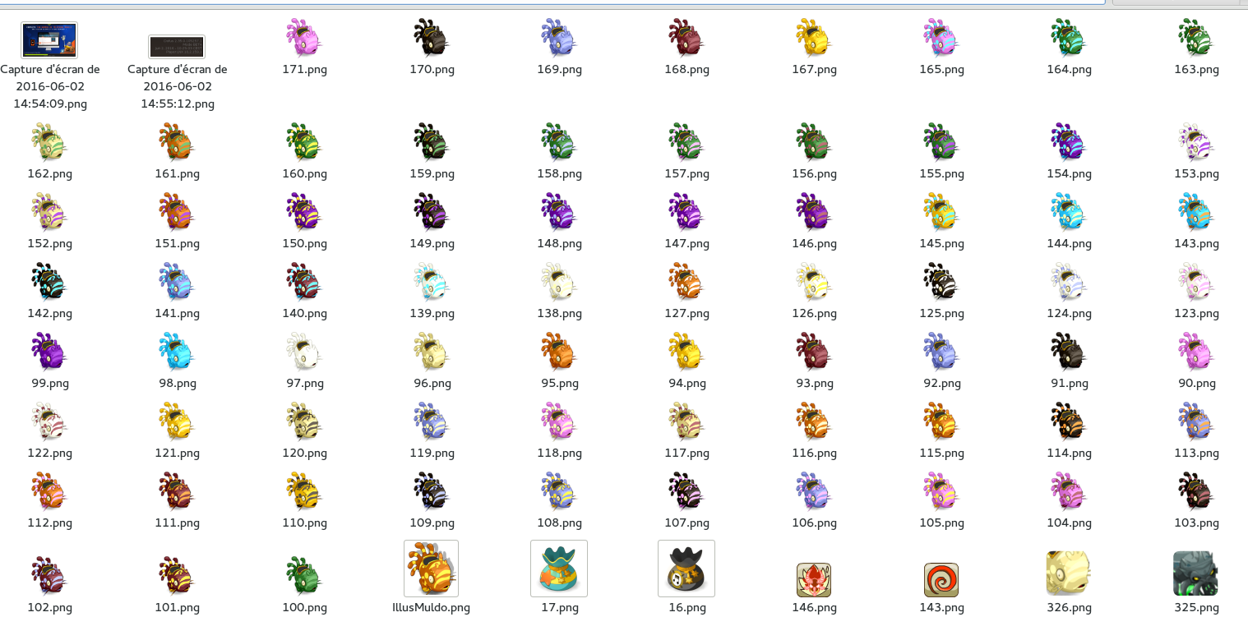Screen dimensions: 1248x617
Task: Click the file name label '150.png'
Action: (x=304, y=243)
